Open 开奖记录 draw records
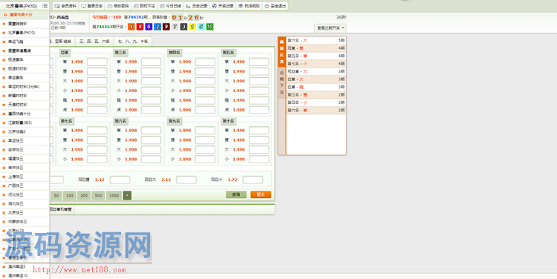Viewport: 557px width, 279px height. [223, 6]
